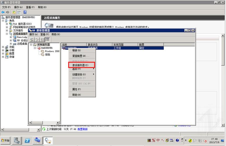
Task: Show hidden tray icons with the chevron
Action: coord(186,140)
